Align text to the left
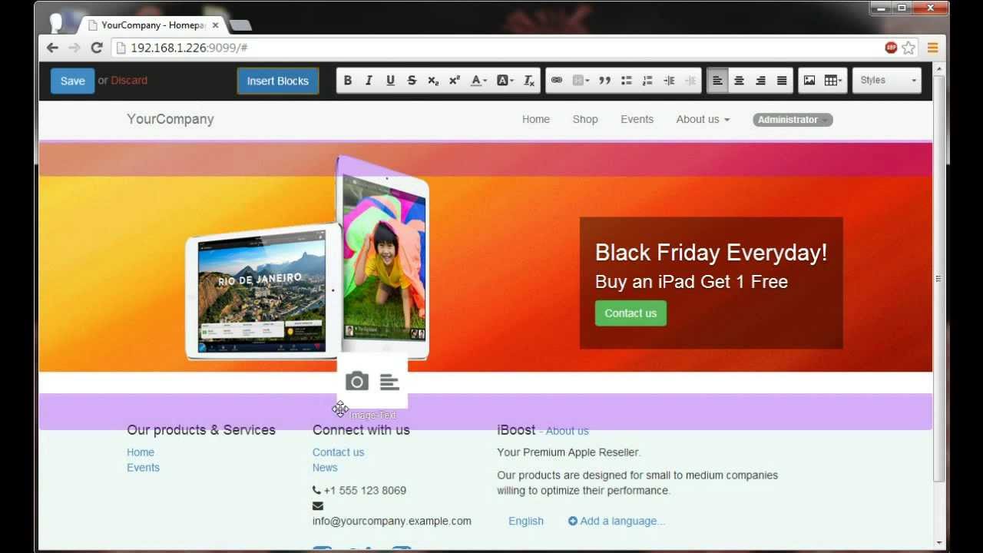 [x=717, y=81]
